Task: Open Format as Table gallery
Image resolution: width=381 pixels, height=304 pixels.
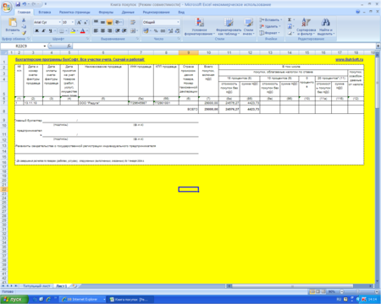Action: tap(229, 27)
